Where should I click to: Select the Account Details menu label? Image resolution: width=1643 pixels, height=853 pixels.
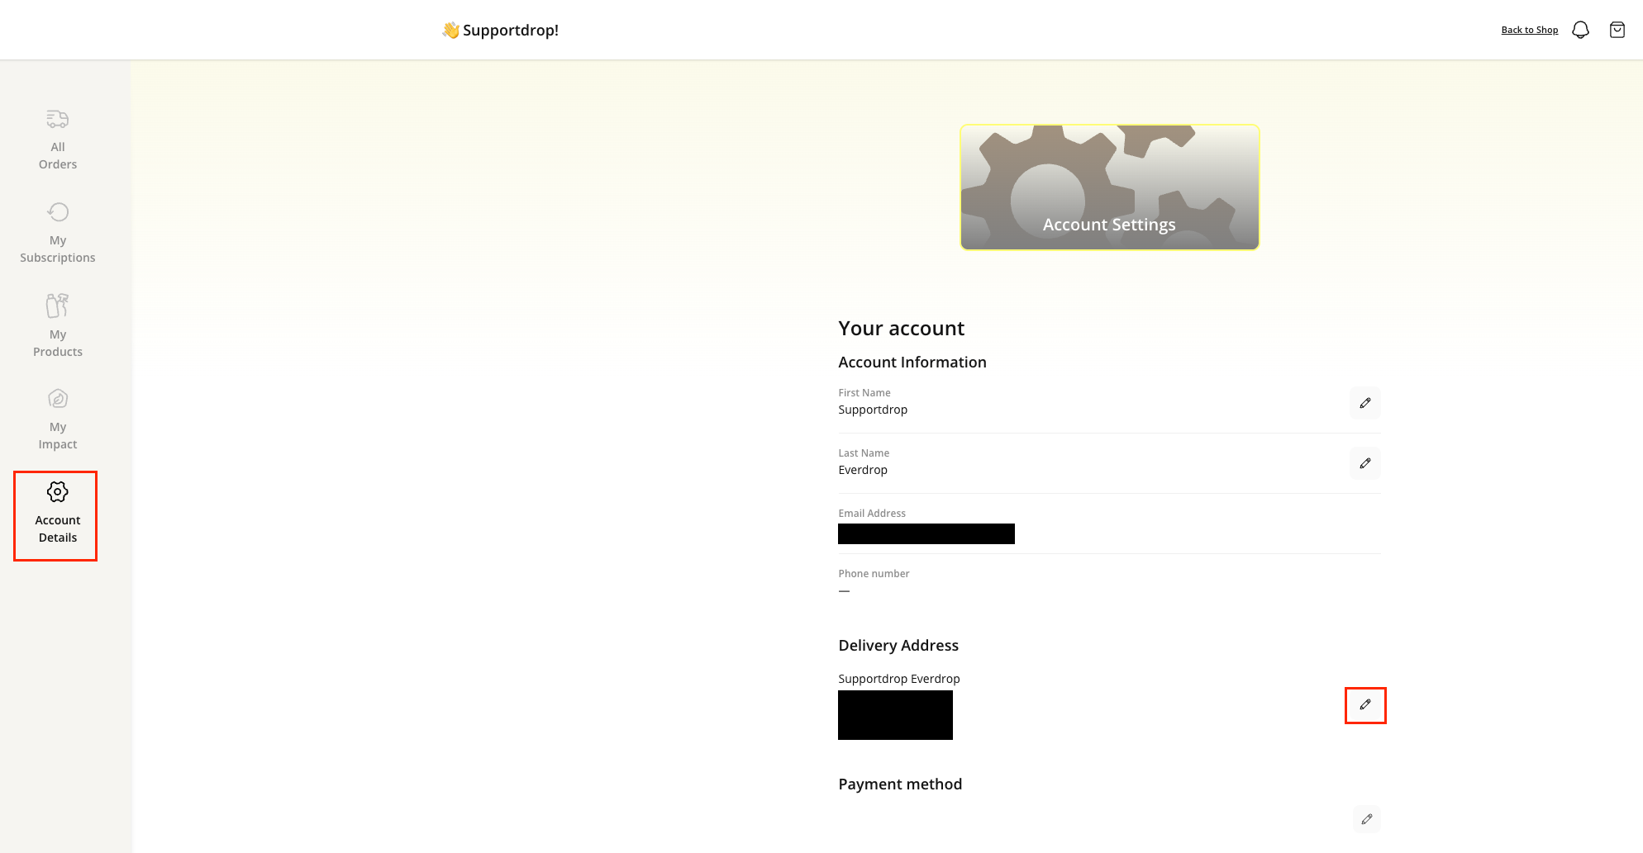click(x=58, y=529)
